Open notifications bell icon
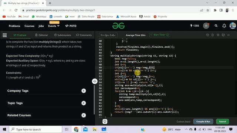The image size is (237, 133). click(x=224, y=26)
